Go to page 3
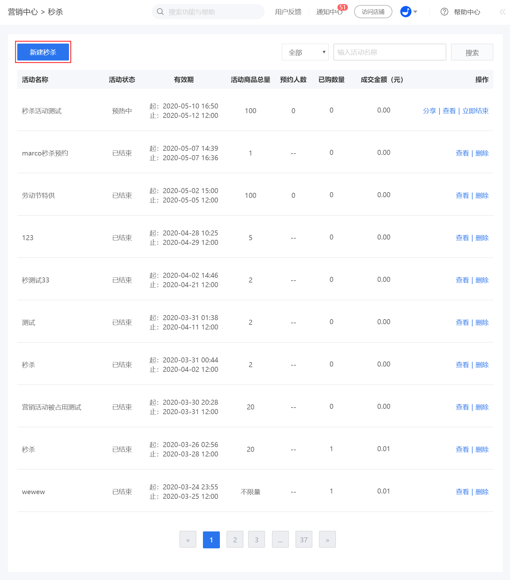Screen dimensions: 510x580 (x=257, y=540)
